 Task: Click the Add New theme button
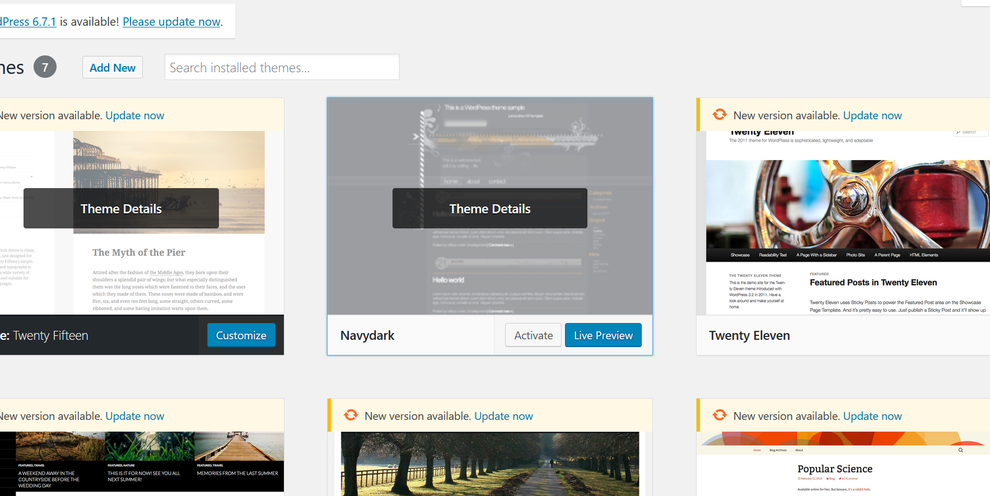pyautogui.click(x=113, y=68)
